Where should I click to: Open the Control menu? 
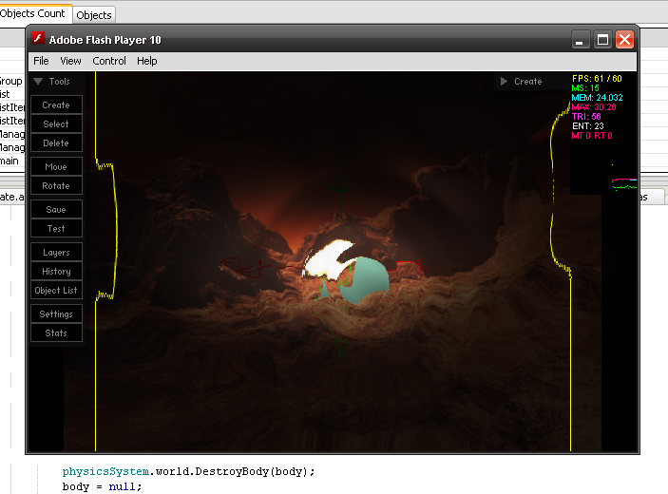coord(109,61)
